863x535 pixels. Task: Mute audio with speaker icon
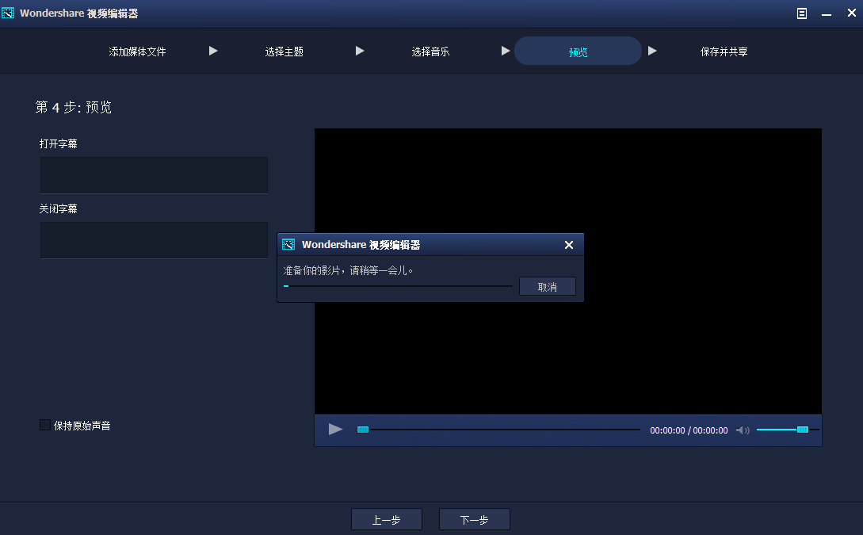743,430
